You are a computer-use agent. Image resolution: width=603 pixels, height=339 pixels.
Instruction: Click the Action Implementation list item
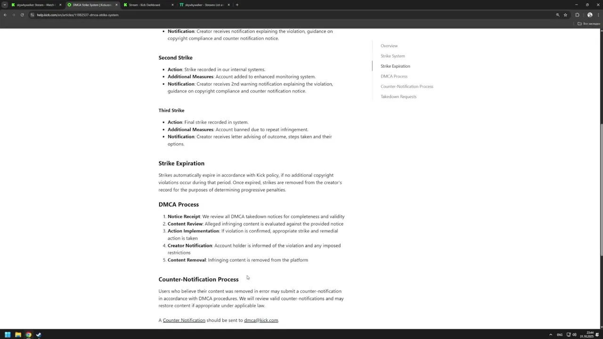coord(253,234)
